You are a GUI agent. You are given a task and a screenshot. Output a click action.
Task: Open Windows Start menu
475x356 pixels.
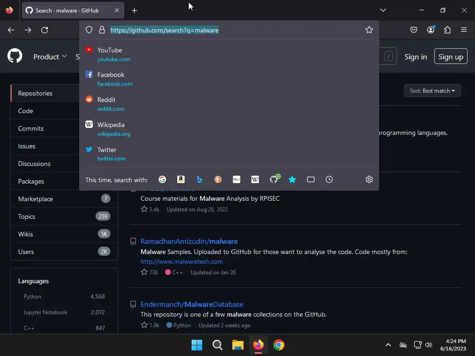(x=197, y=345)
